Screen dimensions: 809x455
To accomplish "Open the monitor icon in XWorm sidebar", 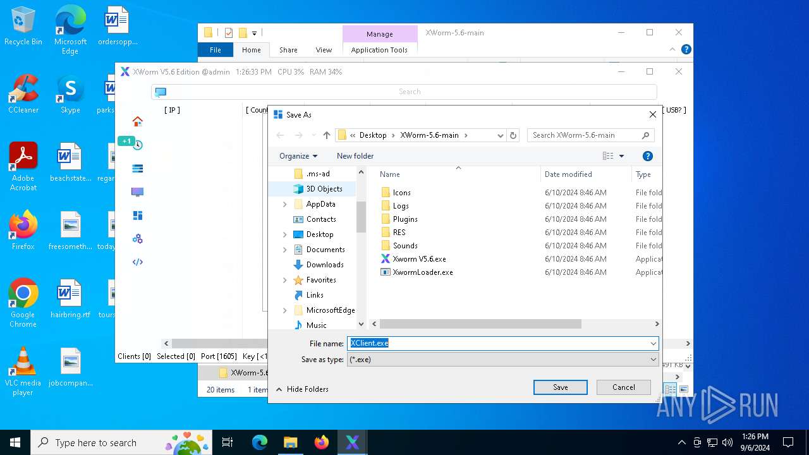I will (x=138, y=192).
